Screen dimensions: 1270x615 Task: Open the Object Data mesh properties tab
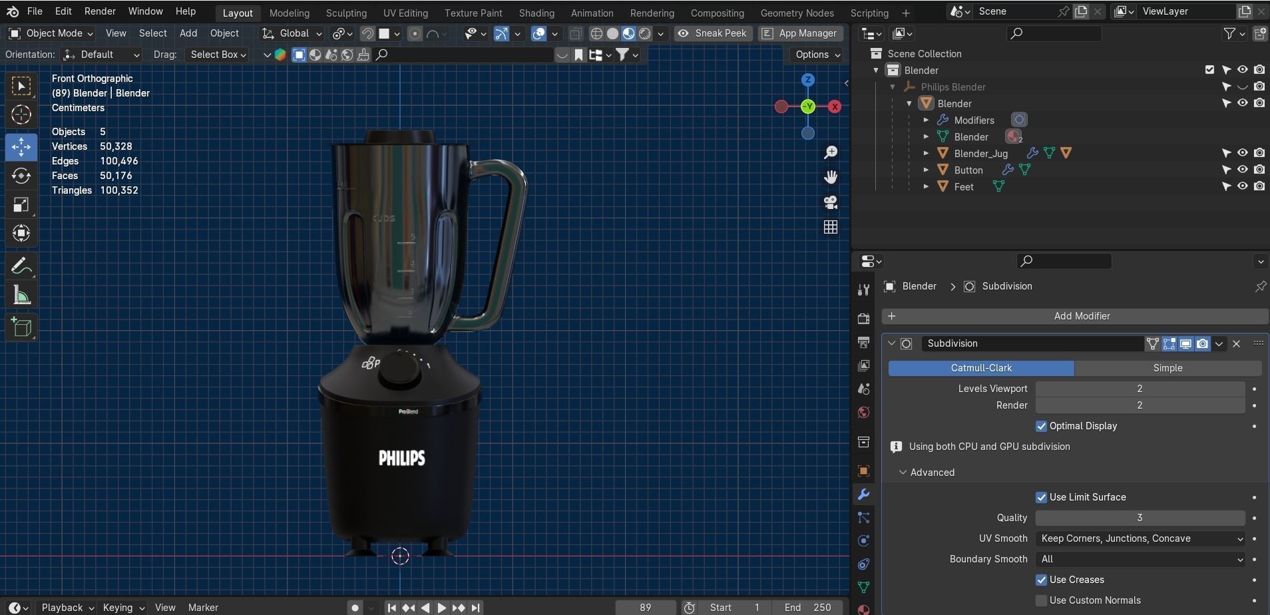click(x=863, y=587)
